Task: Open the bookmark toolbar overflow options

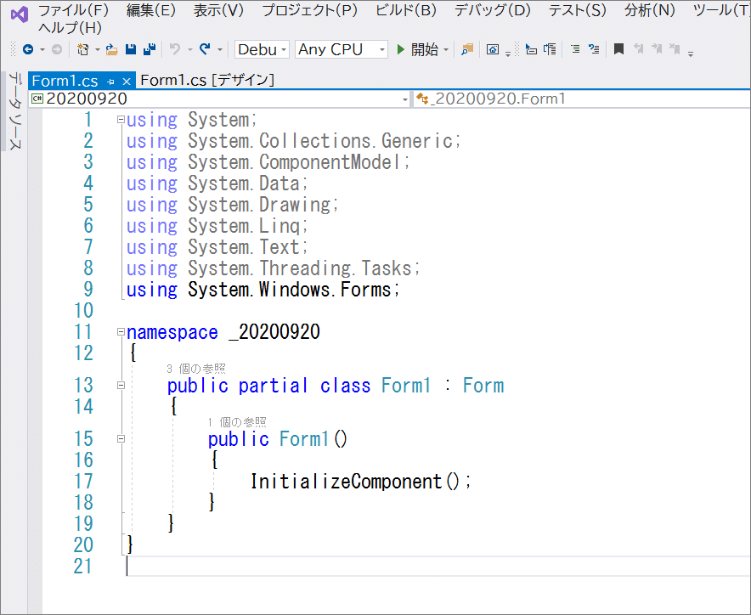Action: (x=691, y=54)
